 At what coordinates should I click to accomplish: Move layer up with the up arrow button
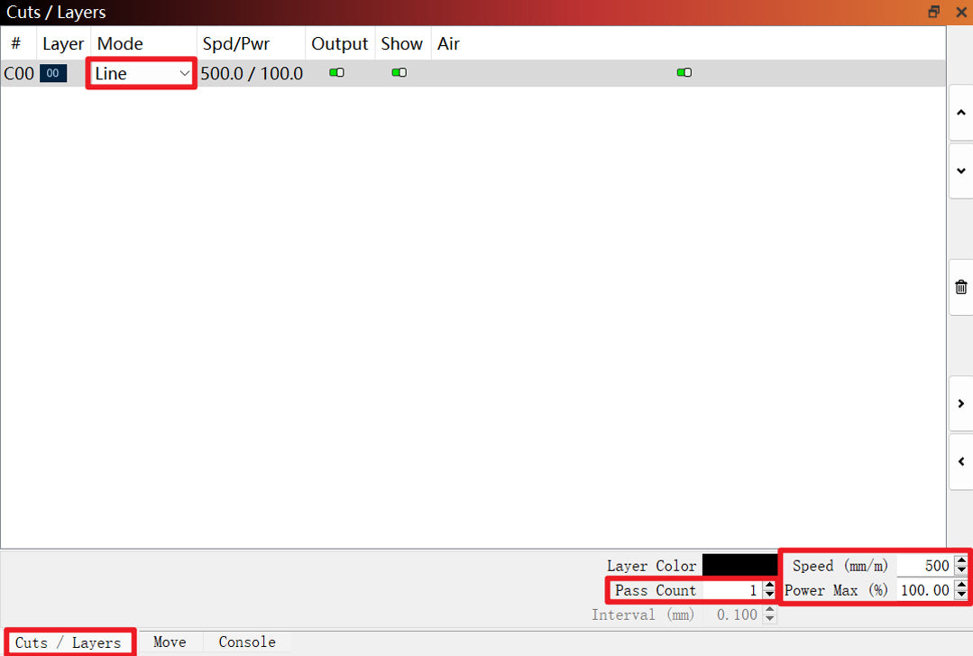click(x=960, y=113)
